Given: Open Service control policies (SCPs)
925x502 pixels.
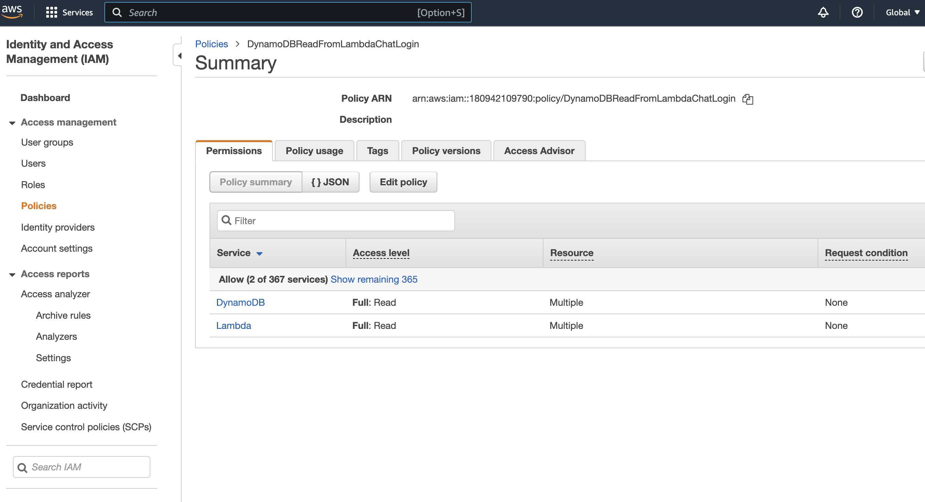Looking at the screenshot, I should click(x=86, y=427).
